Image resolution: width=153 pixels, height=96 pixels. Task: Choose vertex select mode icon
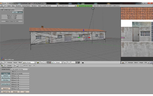[72, 62]
